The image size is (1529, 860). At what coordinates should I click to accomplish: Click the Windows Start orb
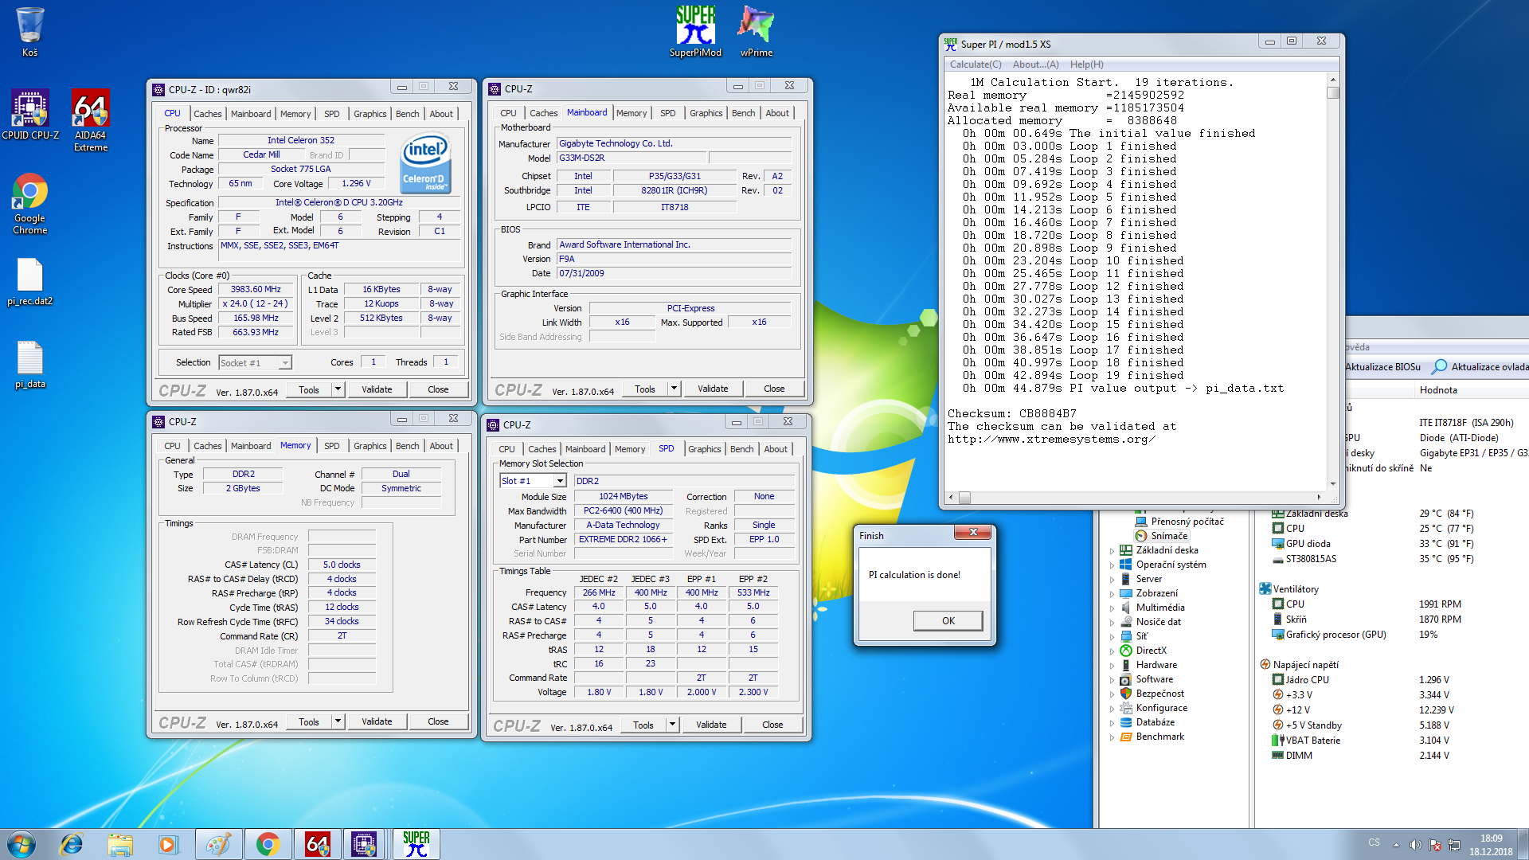point(22,844)
